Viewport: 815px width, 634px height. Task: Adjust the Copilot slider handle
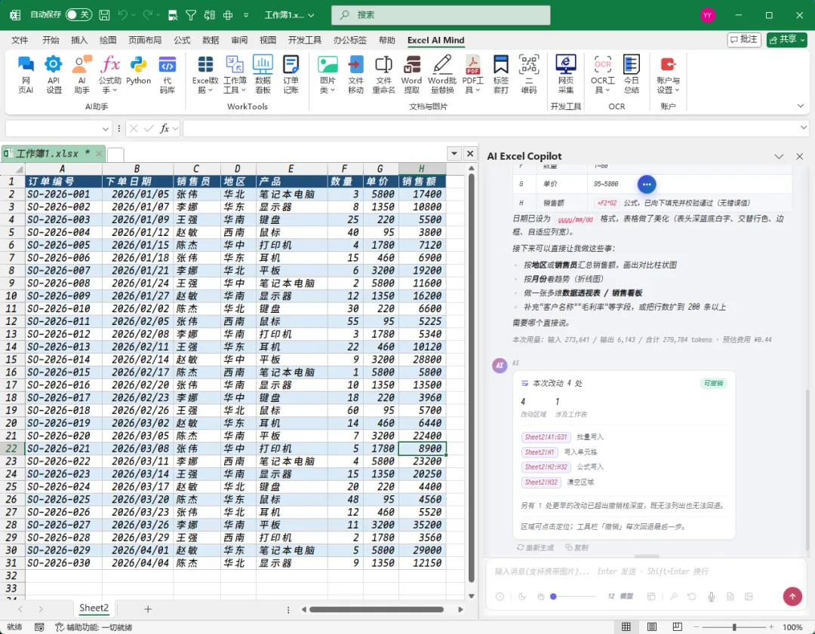pos(554,596)
